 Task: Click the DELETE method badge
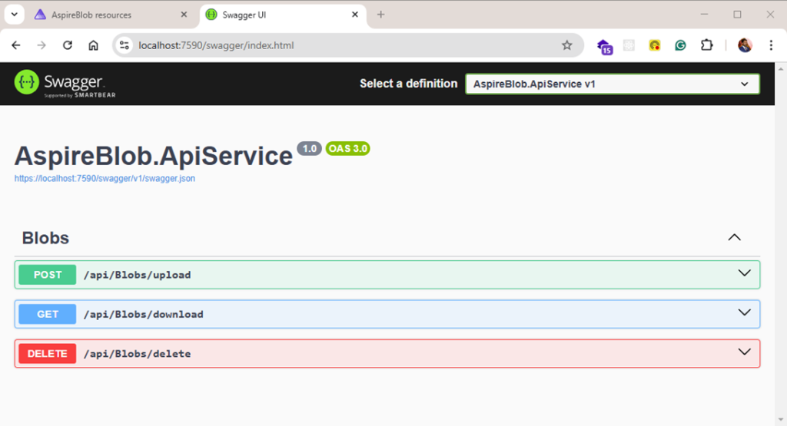click(x=48, y=354)
